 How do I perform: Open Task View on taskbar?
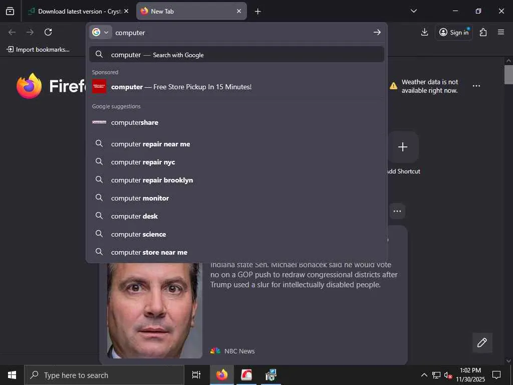coord(196,375)
